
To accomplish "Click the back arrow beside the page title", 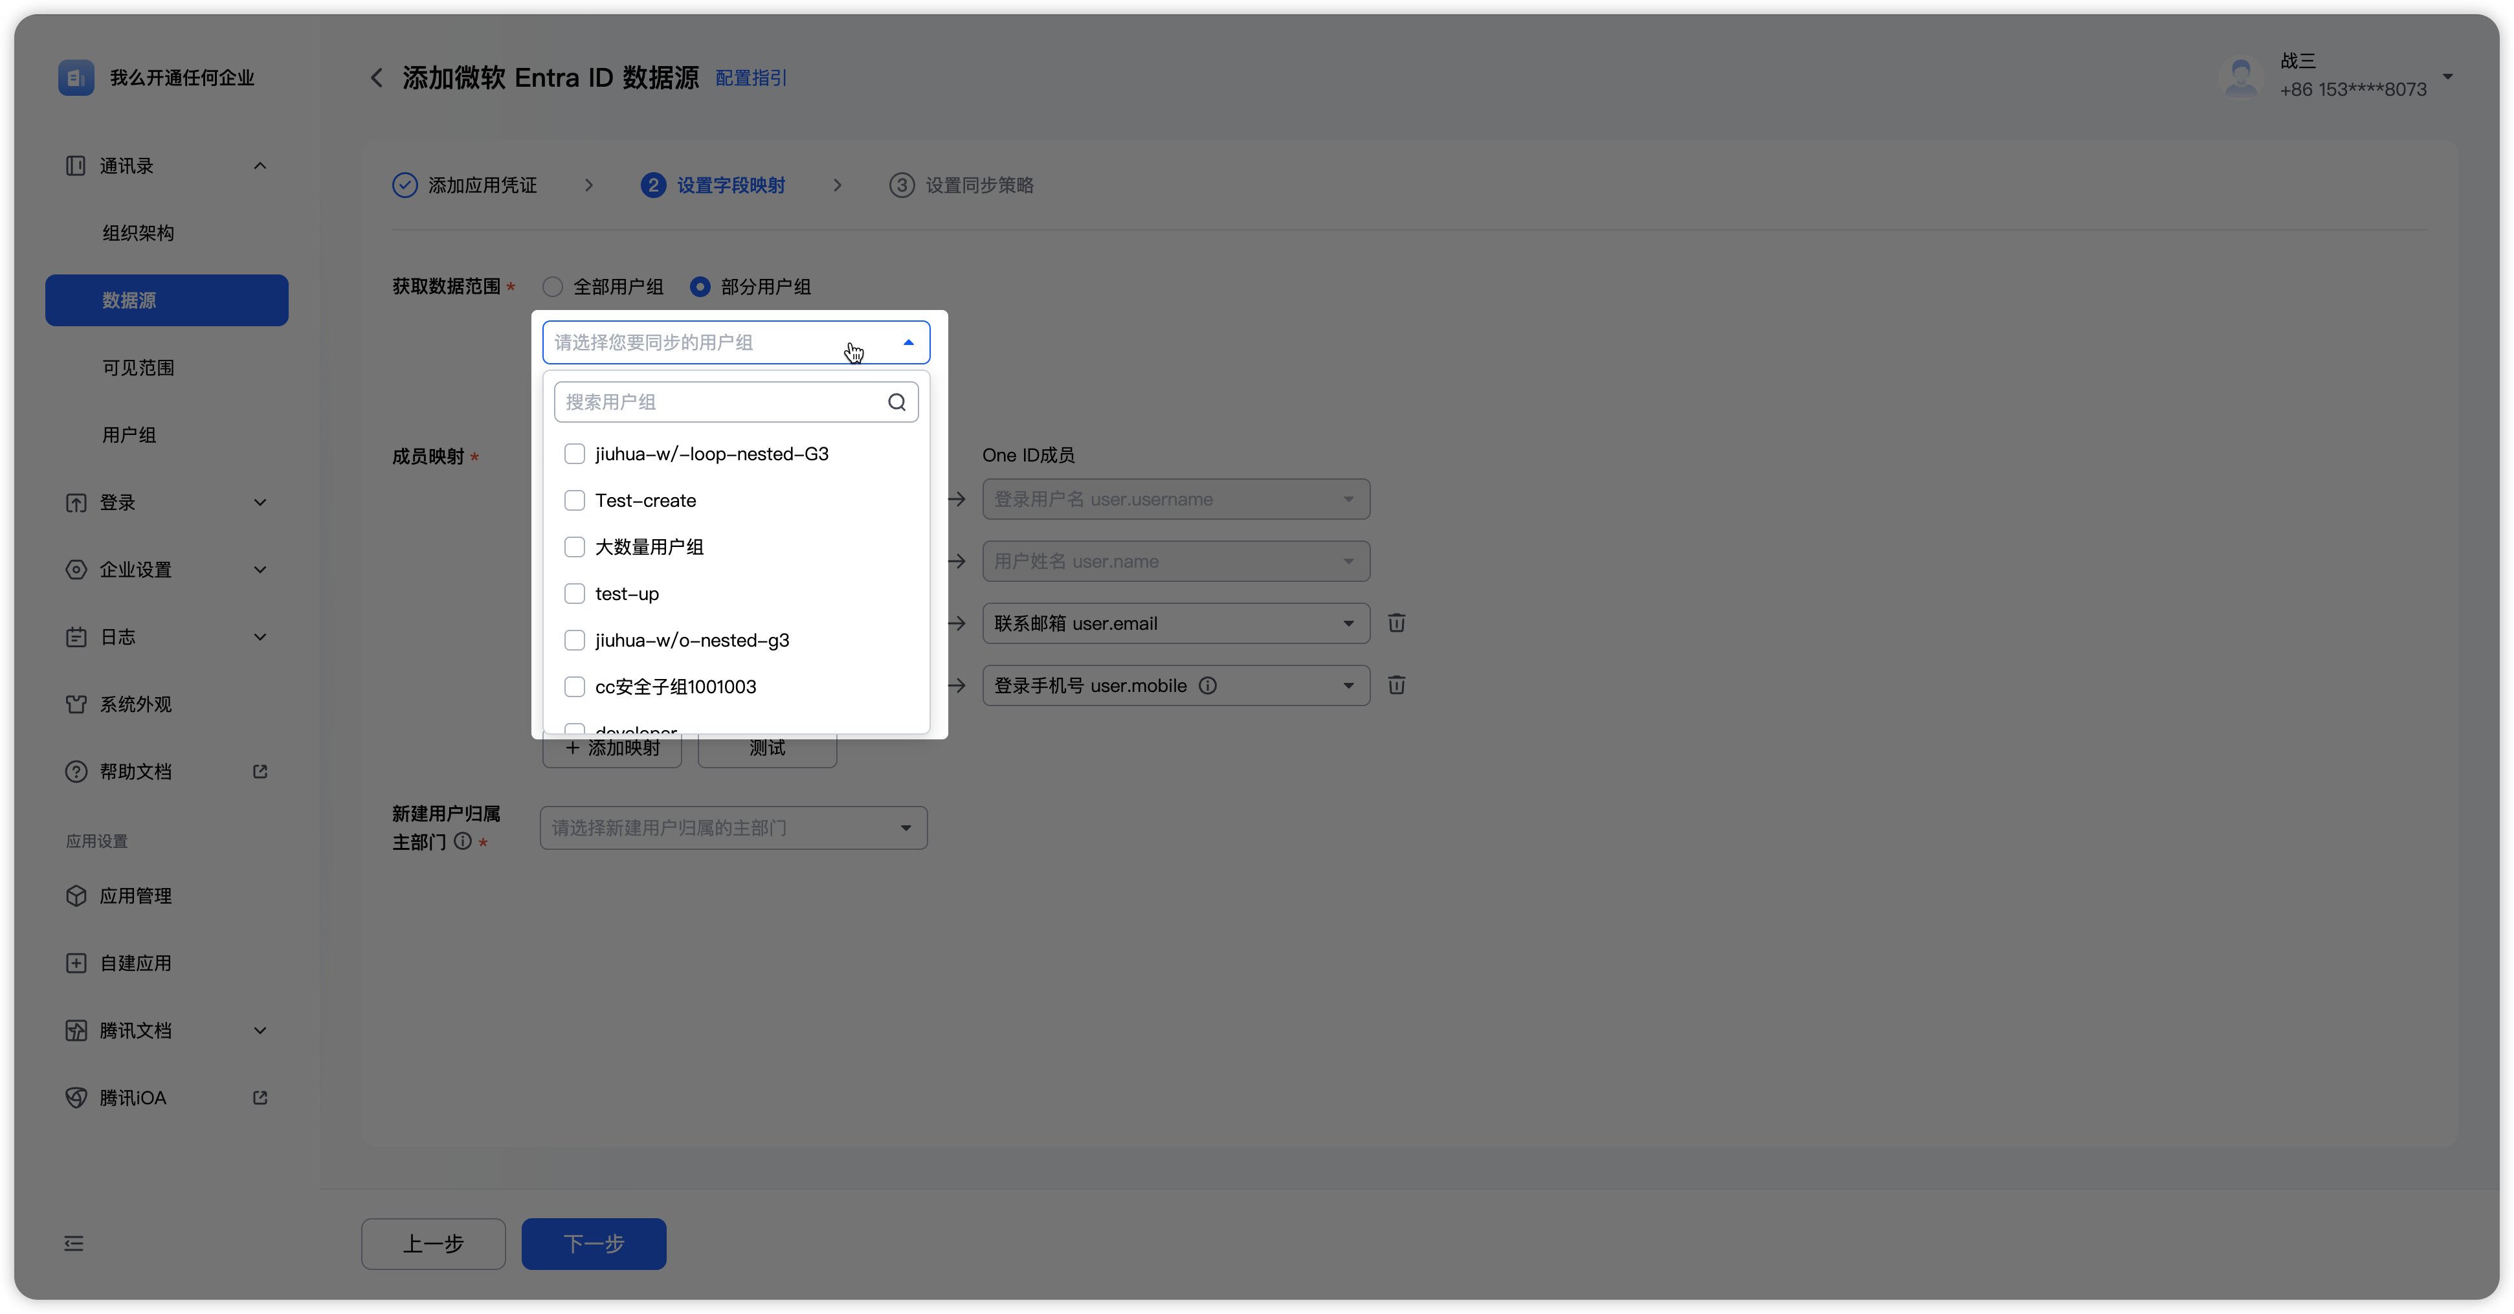I will point(377,78).
